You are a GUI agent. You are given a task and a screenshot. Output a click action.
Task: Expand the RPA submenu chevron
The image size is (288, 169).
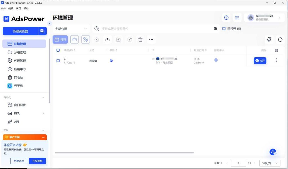(x=43, y=113)
